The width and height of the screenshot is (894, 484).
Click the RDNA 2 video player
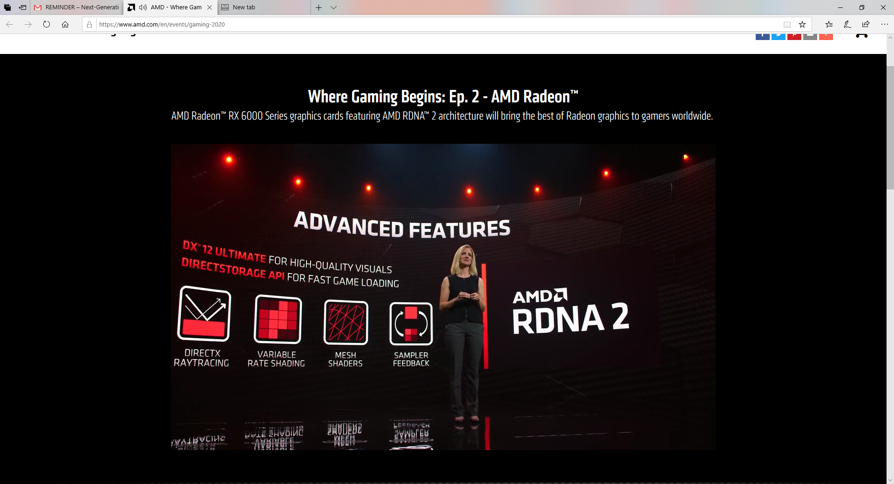(x=443, y=297)
